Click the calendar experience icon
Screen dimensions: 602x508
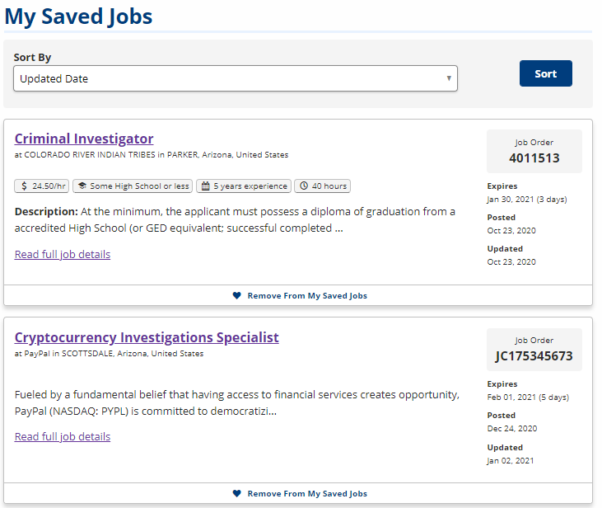pos(206,186)
